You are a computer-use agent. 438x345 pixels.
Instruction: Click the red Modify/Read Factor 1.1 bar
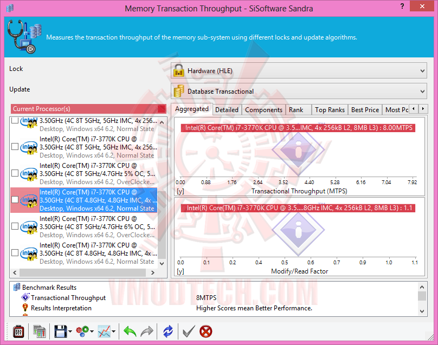pyautogui.click(x=298, y=208)
